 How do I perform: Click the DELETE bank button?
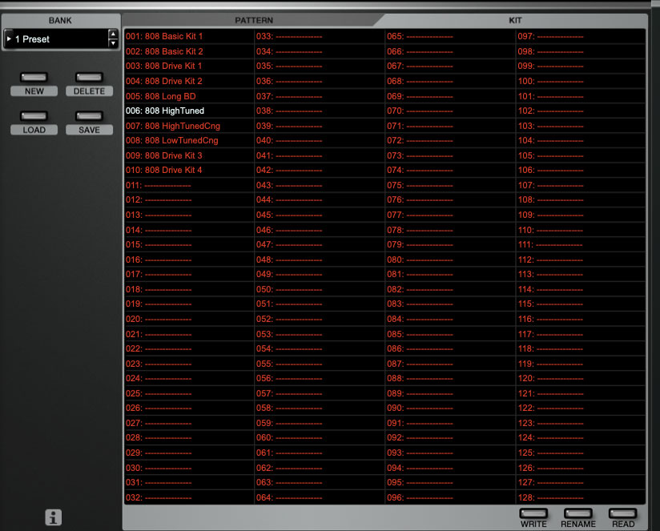[x=89, y=78]
